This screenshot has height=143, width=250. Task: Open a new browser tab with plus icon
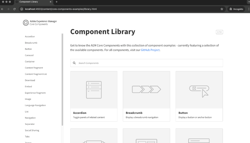57,2
